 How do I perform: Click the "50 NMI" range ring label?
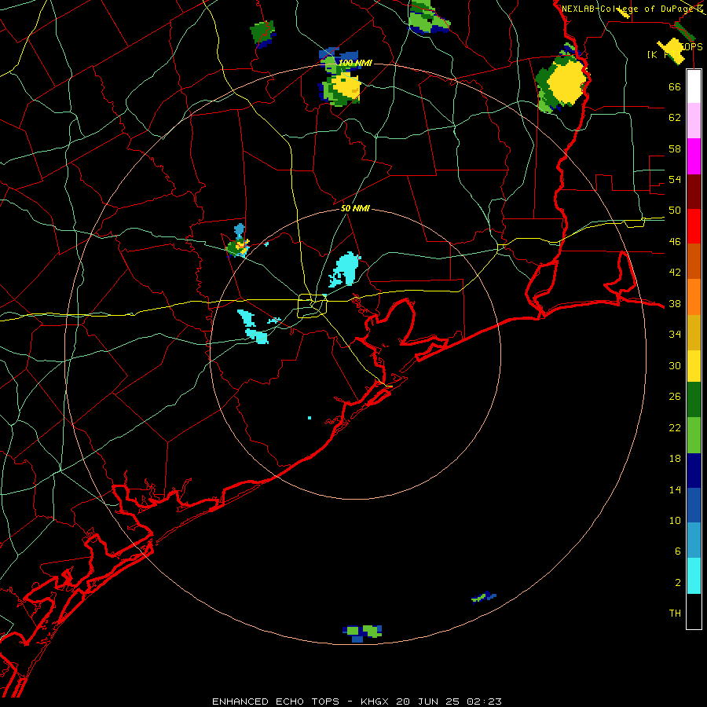coord(355,208)
